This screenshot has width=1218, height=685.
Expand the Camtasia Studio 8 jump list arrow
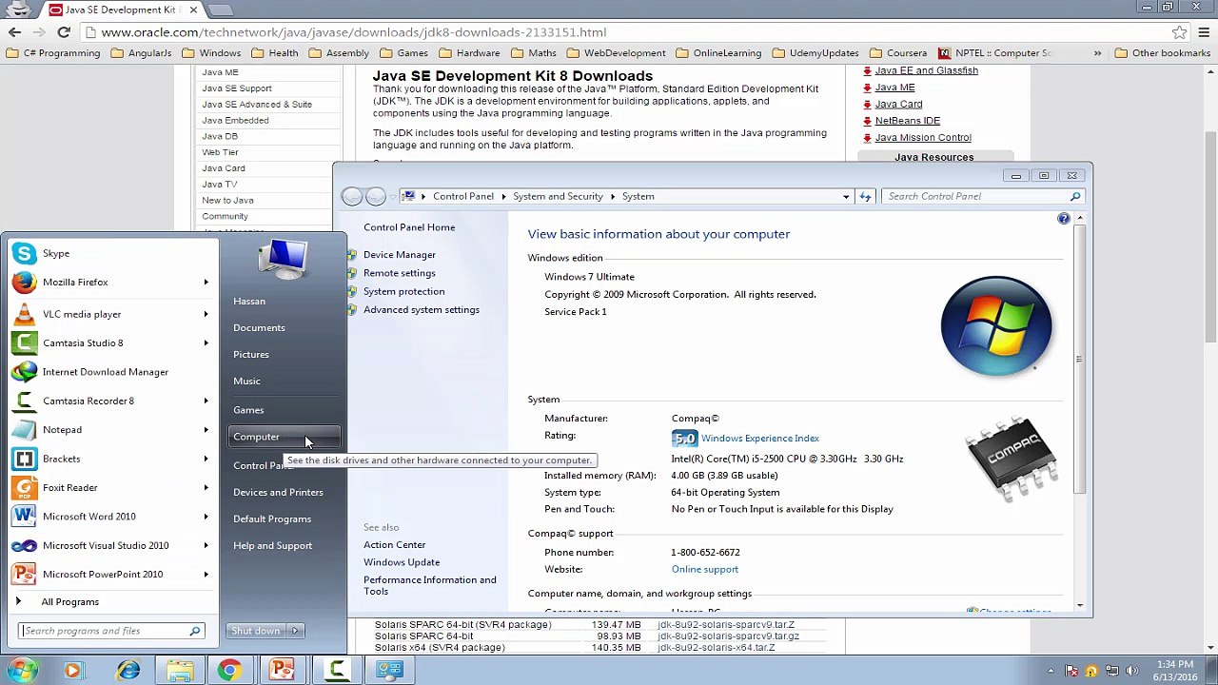(x=206, y=342)
